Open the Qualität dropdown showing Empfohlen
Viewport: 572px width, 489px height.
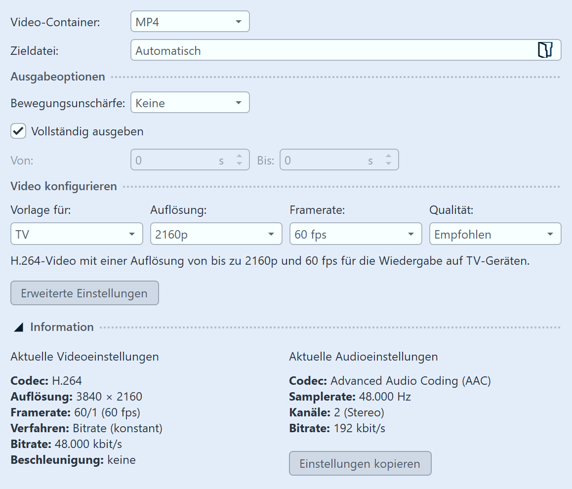coord(495,234)
